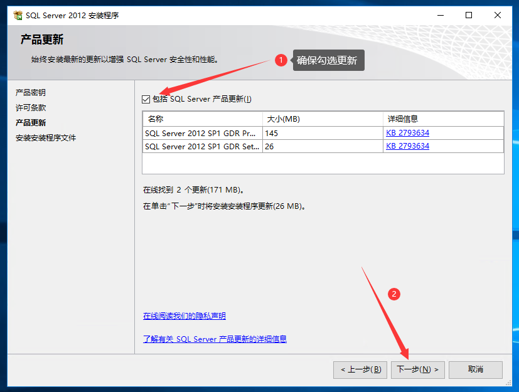Minimize the SQL Server 2012 setup window
The width and height of the screenshot is (519, 392).
(x=440, y=15)
